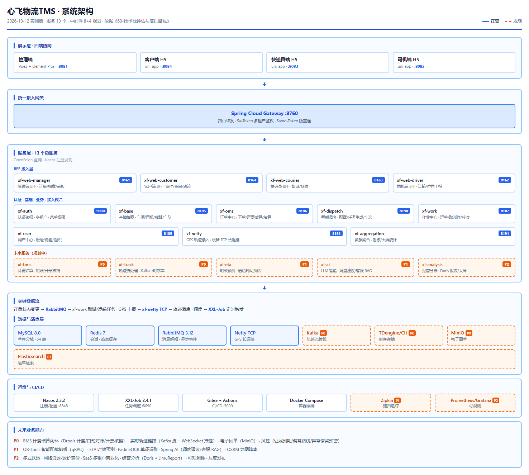Screen dimensions: 529x475
Task: Open the 司机端 H5 card
Action: point(454,62)
